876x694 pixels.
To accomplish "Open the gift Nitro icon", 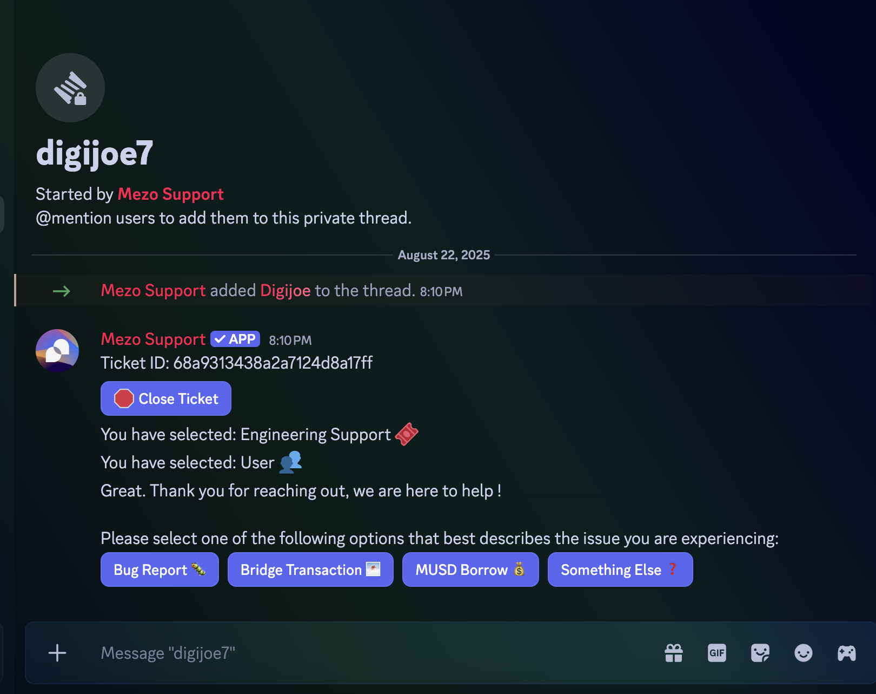I will click(674, 653).
